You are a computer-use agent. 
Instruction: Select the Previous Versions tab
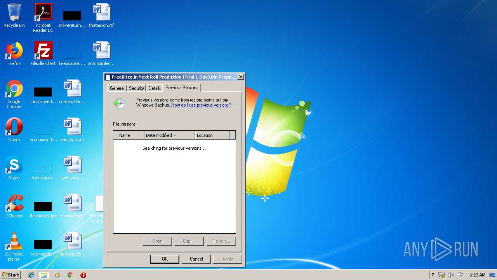tap(182, 87)
